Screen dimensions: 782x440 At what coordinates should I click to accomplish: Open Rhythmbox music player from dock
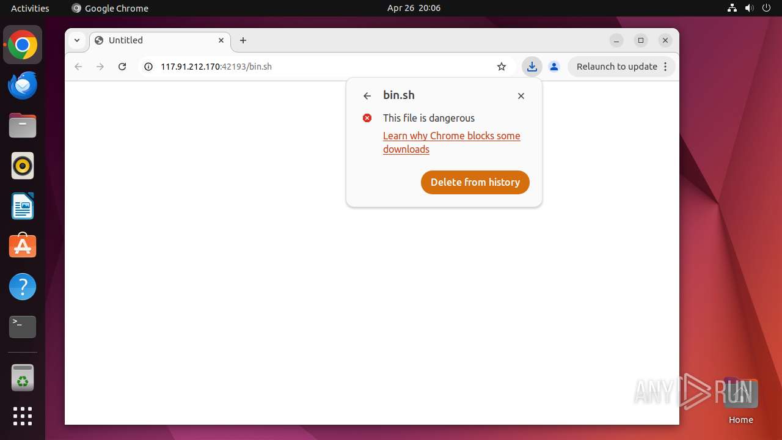point(23,166)
